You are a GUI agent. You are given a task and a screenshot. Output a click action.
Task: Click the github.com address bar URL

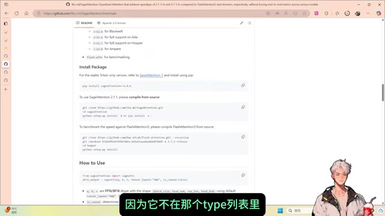pos(80,13)
